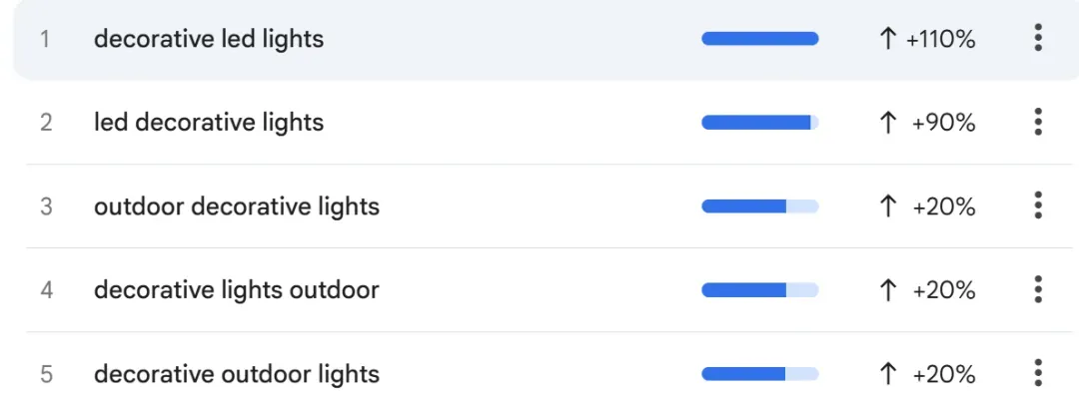Select the 'led decorative lights' query

tap(209, 123)
